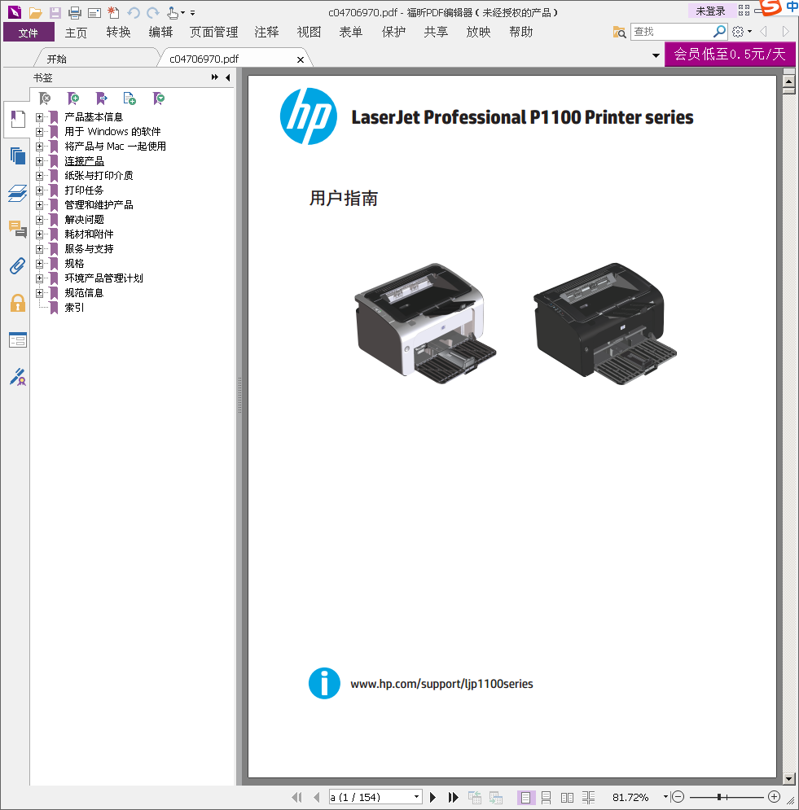Switch to the 注释 ribbon tab
799x810 pixels.
click(x=266, y=33)
